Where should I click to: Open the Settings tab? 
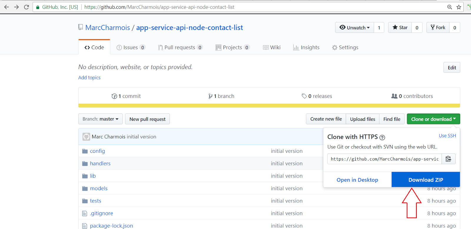[x=345, y=47]
